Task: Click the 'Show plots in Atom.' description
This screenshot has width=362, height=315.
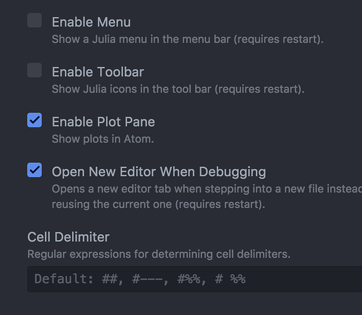Action: (103, 139)
